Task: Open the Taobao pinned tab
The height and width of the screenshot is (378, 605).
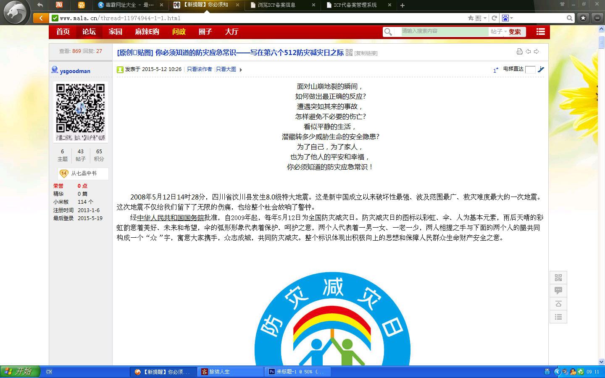Action: click(59, 5)
